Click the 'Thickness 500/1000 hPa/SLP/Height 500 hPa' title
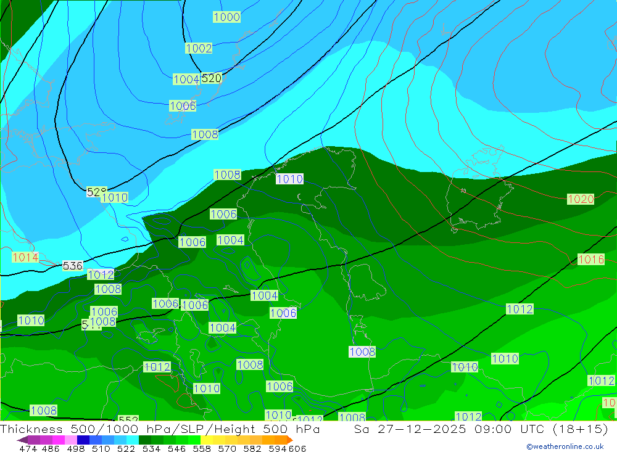617x452 pixels. tap(160, 429)
